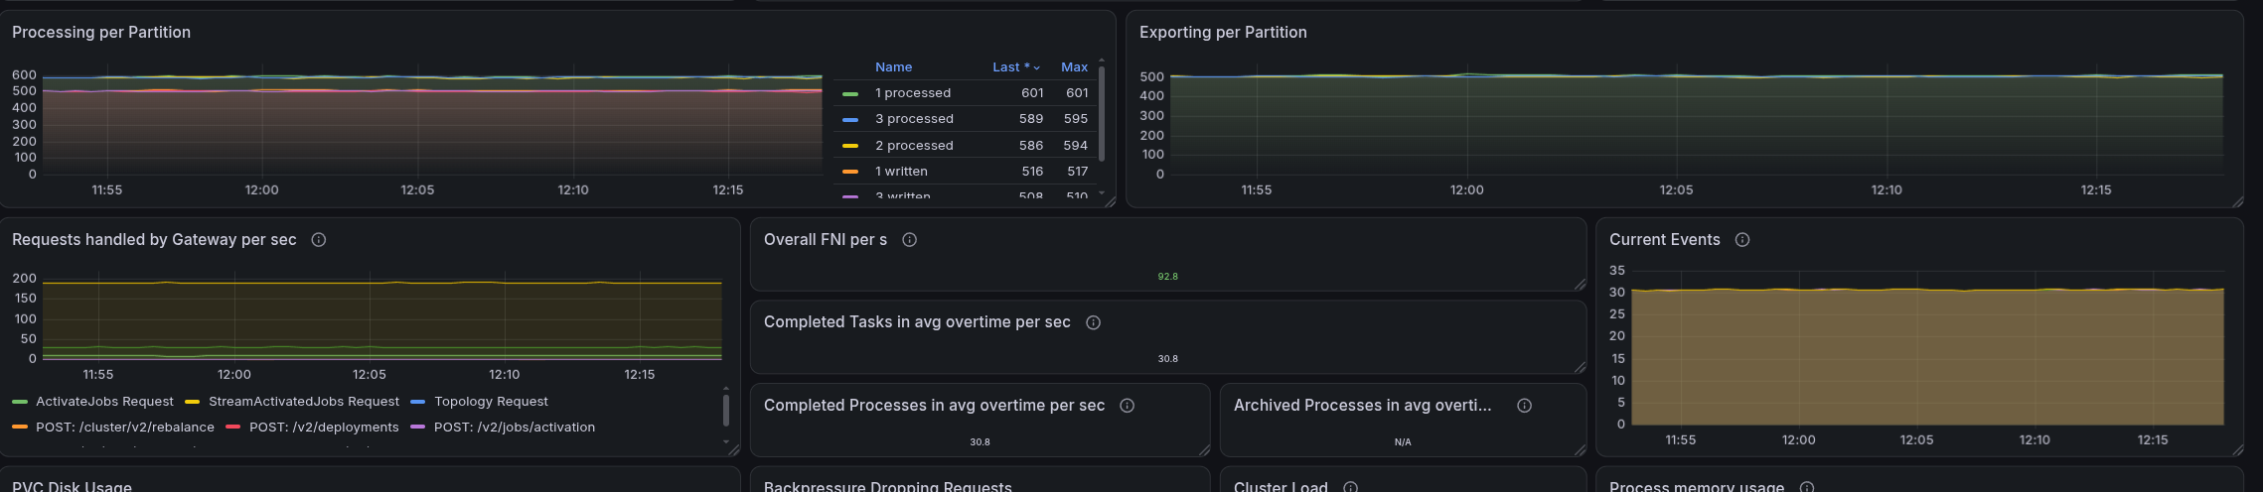Sort legend by Name column
Screen dimensions: 2263x492
click(893, 67)
